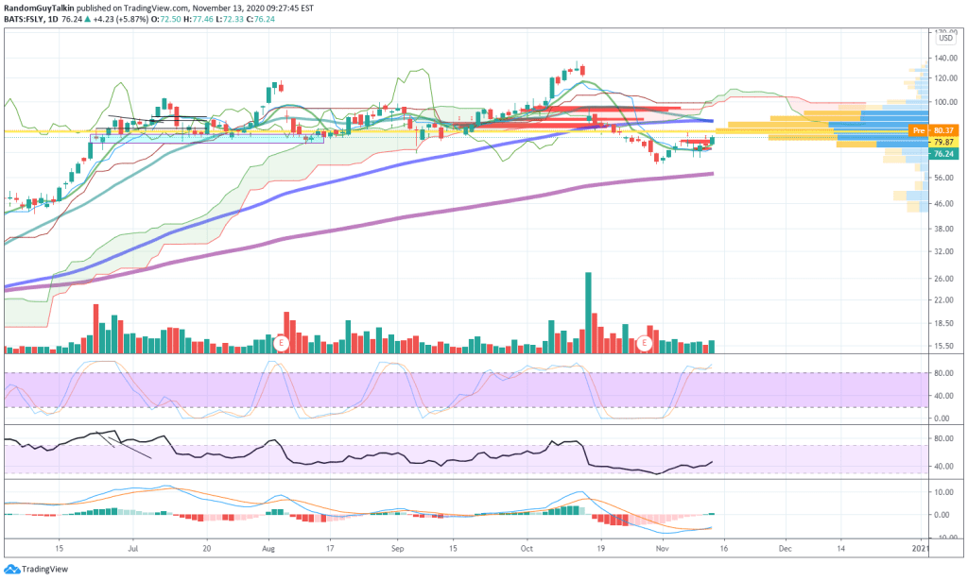Viewport: 968px width, 581px height.
Task: Click the August earnings E marker
Action: click(281, 342)
